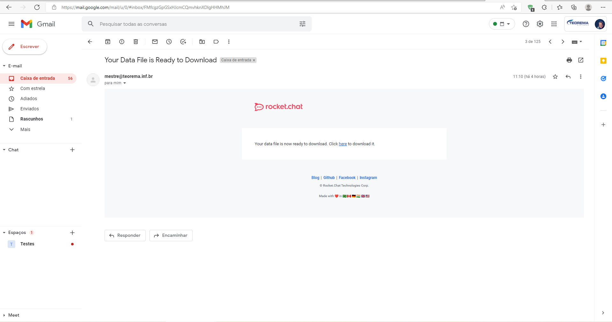612x322 pixels.
Task: Expand the Meet section
Action: [4, 315]
